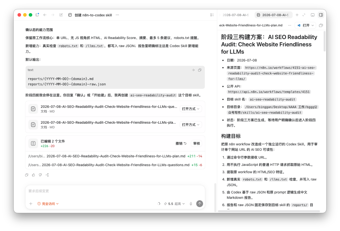The width and height of the screenshot is (340, 231).
Task: Click the ai-seo-readability-audit code in chat
Action: point(153,95)
